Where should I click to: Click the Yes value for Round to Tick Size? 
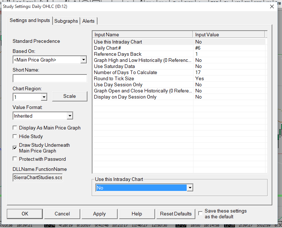tap(199, 78)
